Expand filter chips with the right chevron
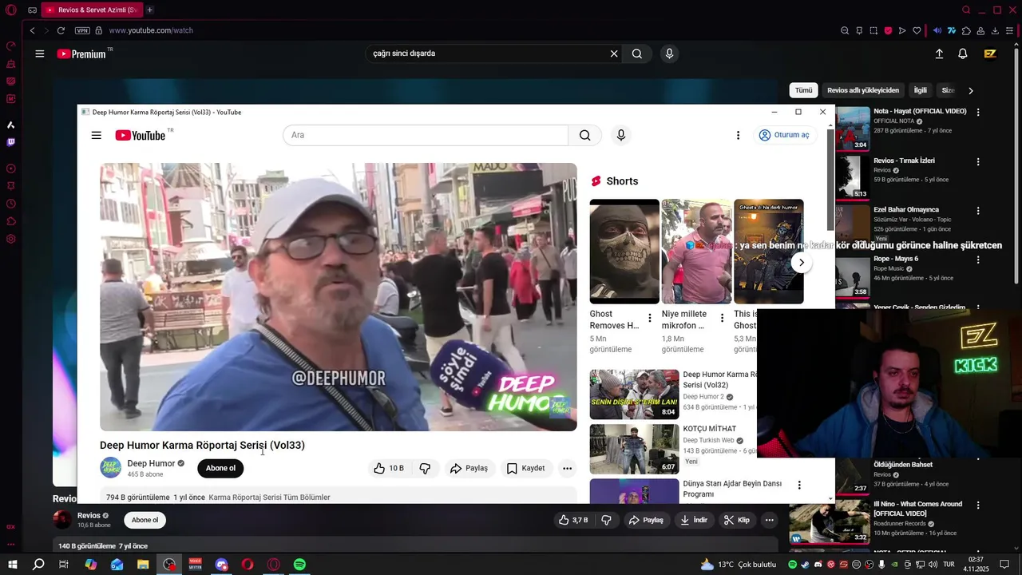 coord(971,91)
